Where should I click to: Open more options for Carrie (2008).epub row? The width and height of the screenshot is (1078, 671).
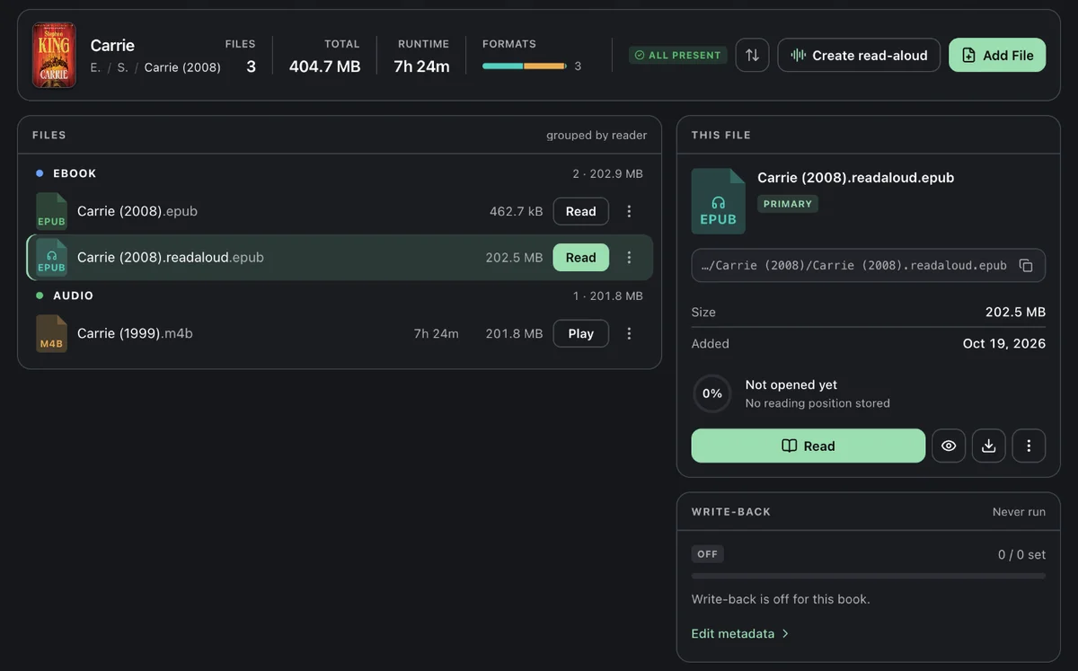click(629, 211)
